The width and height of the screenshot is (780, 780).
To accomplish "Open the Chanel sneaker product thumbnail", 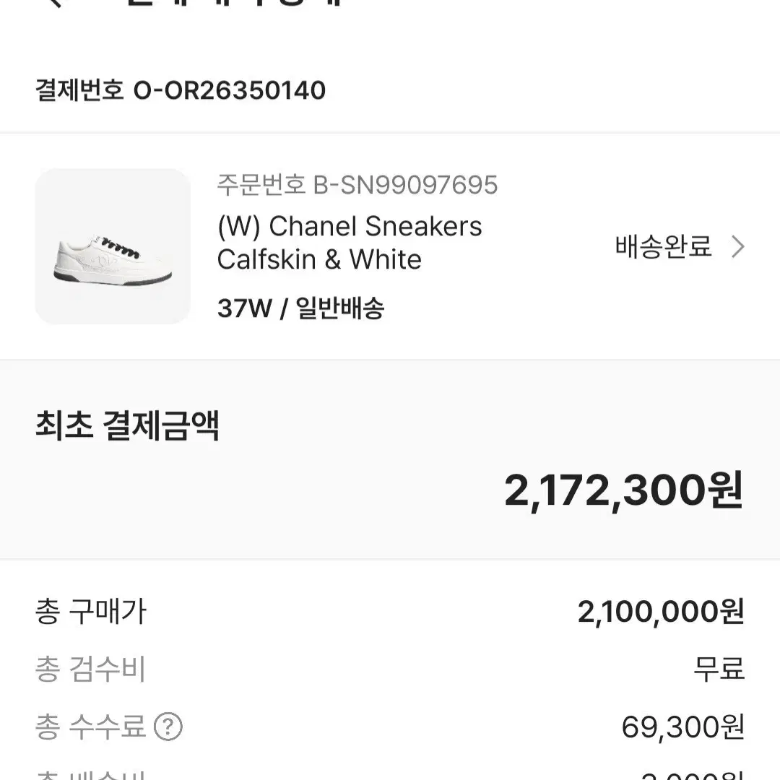I will (x=113, y=246).
